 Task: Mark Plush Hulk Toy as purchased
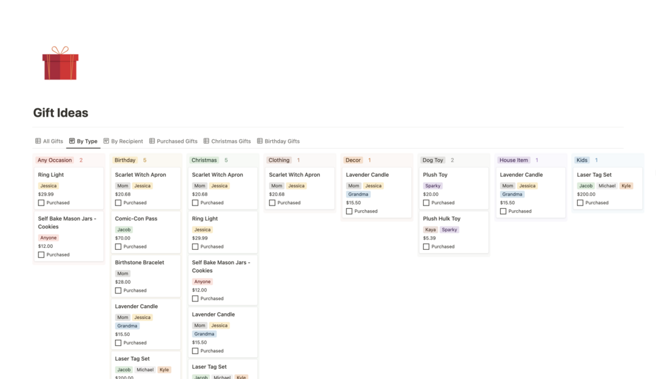[426, 247]
